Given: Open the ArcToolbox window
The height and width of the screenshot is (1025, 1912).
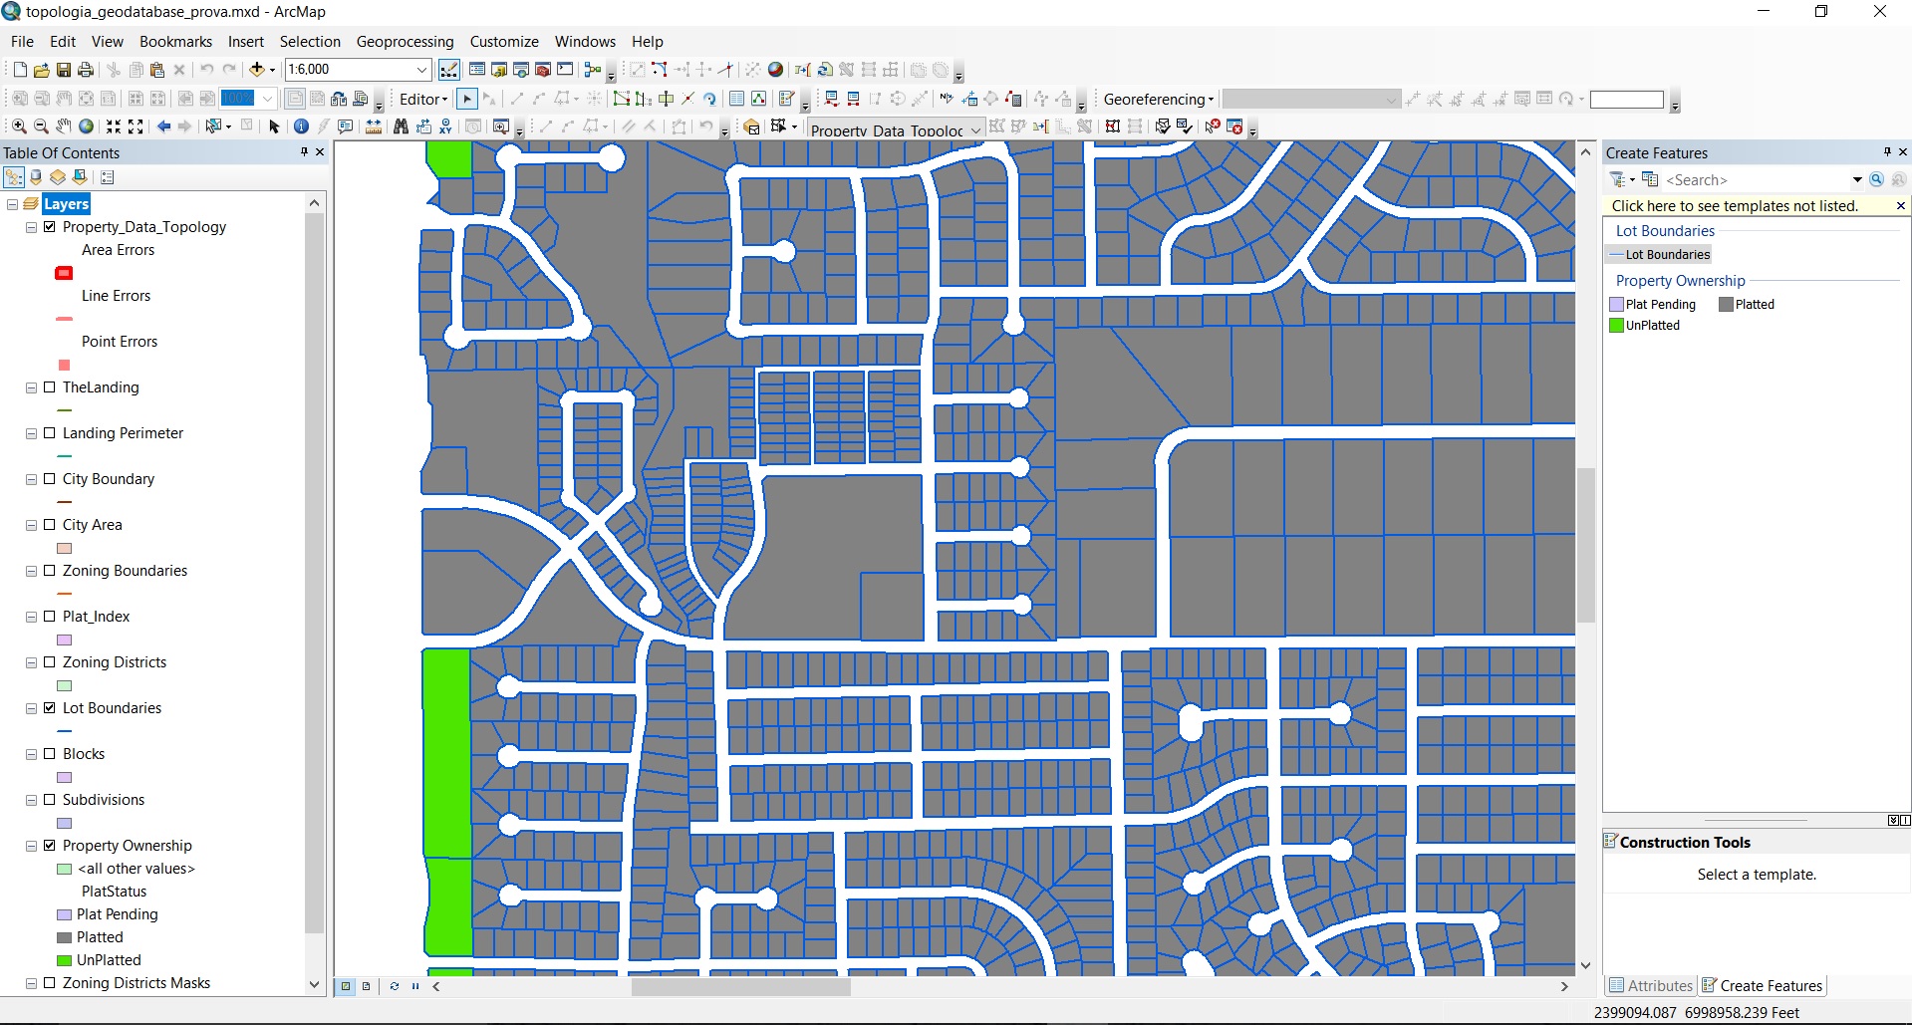Looking at the screenshot, I should pos(543,70).
